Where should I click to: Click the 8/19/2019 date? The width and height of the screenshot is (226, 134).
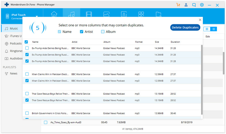click(187, 122)
